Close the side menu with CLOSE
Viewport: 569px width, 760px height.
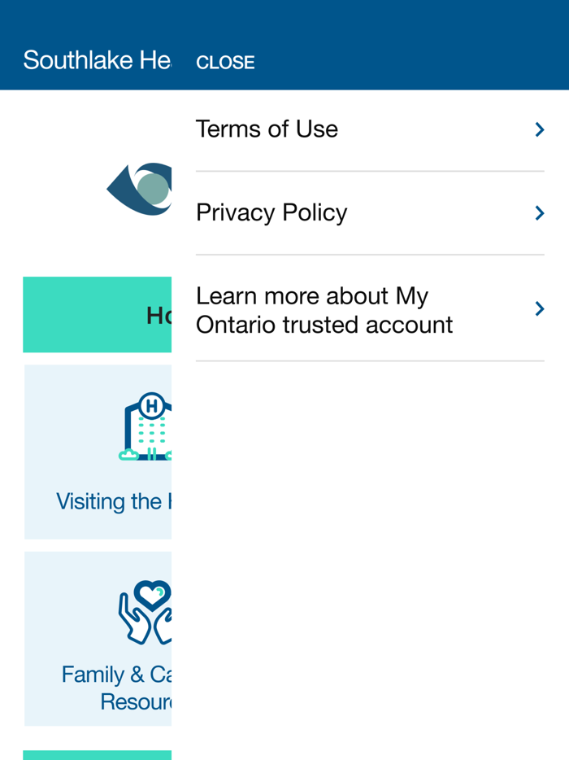click(x=225, y=62)
